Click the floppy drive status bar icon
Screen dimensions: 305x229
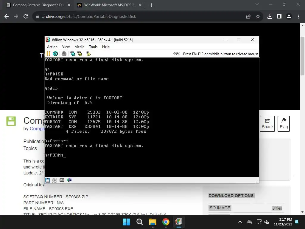click(48, 180)
